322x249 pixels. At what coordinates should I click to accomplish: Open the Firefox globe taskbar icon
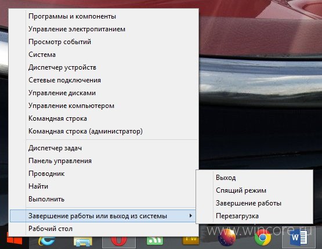click(227, 237)
